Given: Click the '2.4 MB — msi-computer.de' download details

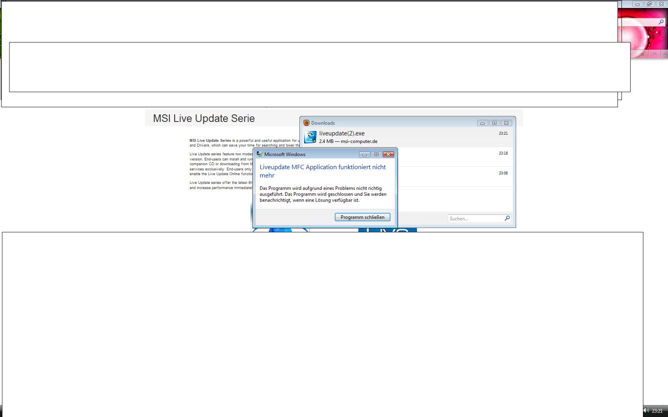Looking at the screenshot, I should 348,141.
